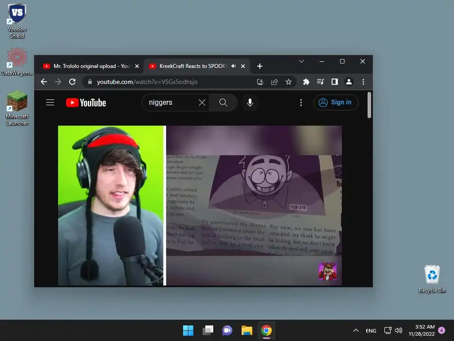Image resolution: width=454 pixels, height=341 pixels.
Task: Switch the ENG input language
Action: tap(371, 330)
